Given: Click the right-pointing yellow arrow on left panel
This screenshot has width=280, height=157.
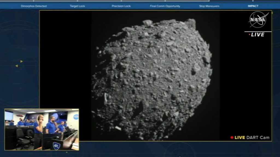Looking at the screenshot, I should tap(22, 61).
